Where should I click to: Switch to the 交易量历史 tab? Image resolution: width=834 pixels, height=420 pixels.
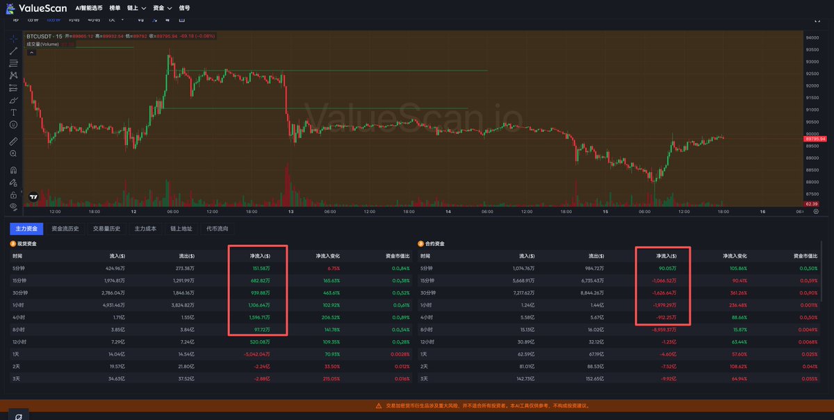coord(107,228)
